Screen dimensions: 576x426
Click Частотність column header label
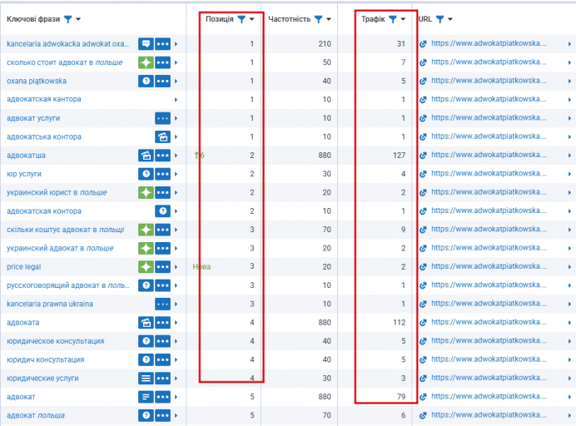(290, 19)
